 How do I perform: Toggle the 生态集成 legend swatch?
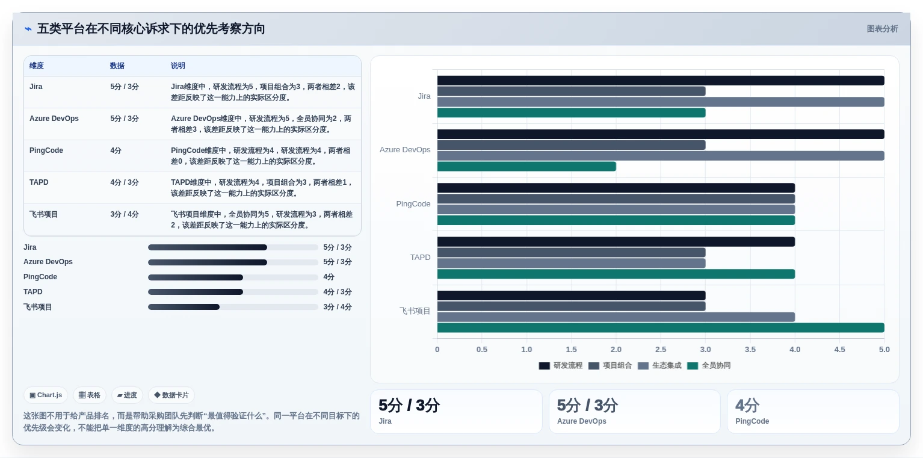point(643,366)
